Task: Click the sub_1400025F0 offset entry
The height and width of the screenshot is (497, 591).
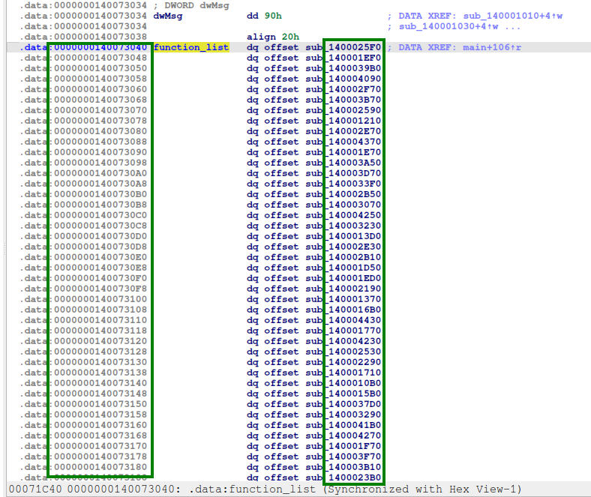Action: click(343, 47)
